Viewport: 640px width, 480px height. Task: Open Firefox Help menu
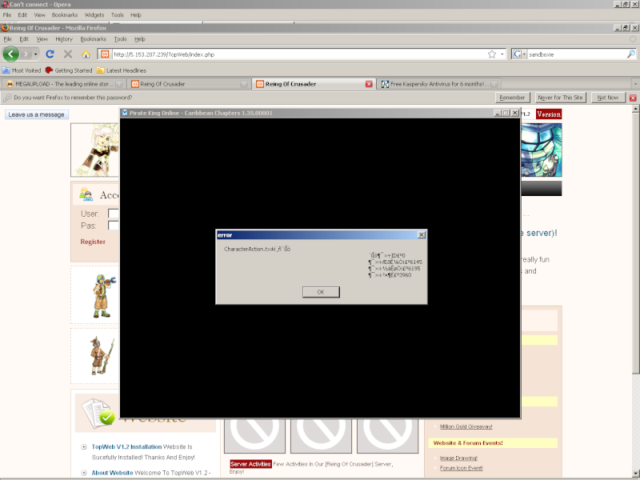(x=139, y=39)
